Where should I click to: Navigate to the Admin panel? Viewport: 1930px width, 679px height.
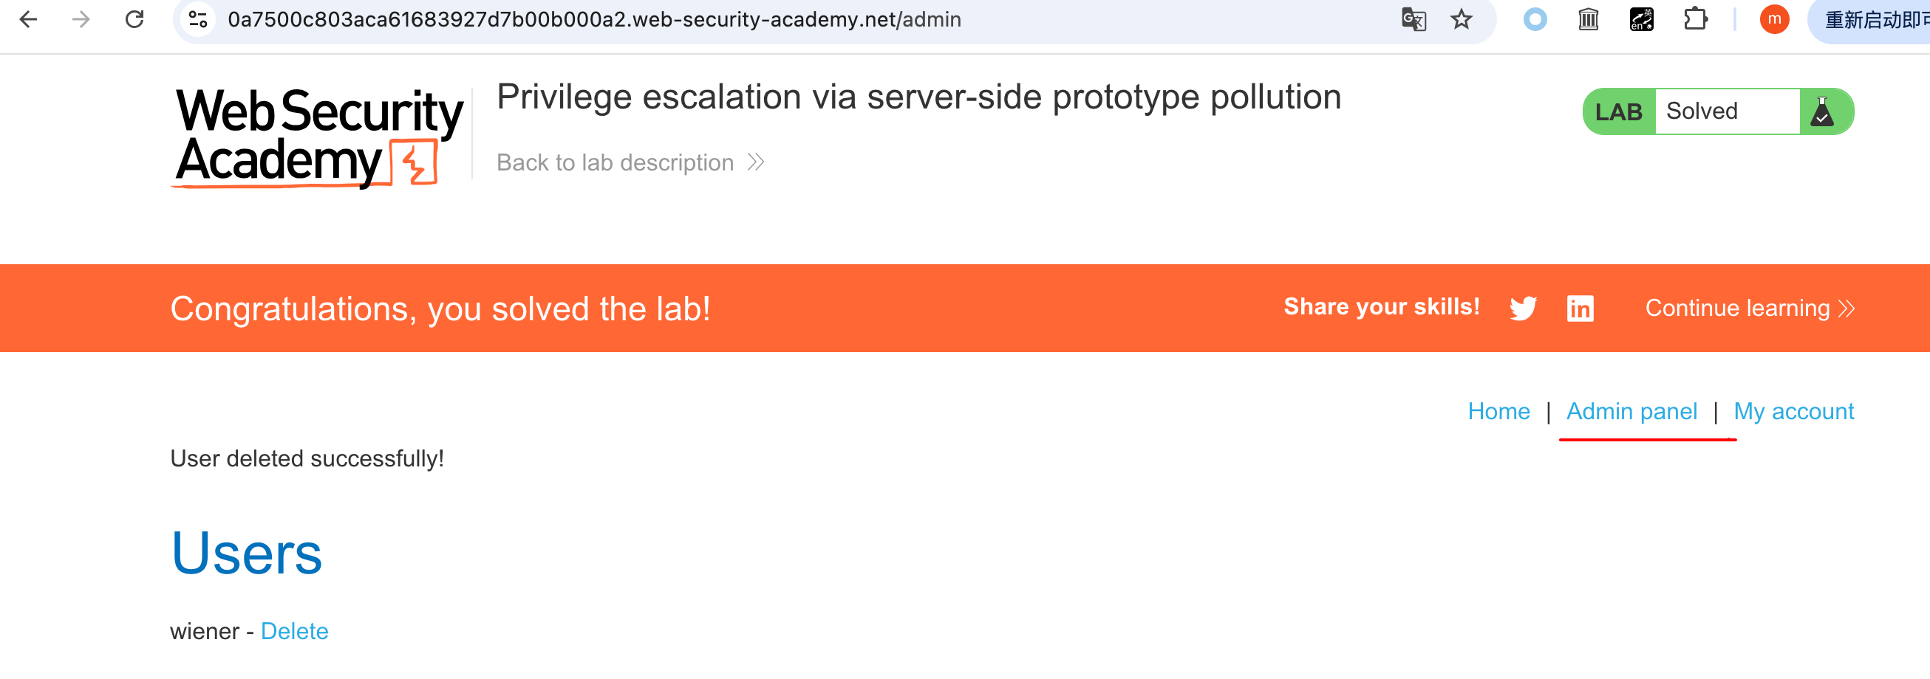click(x=1632, y=411)
